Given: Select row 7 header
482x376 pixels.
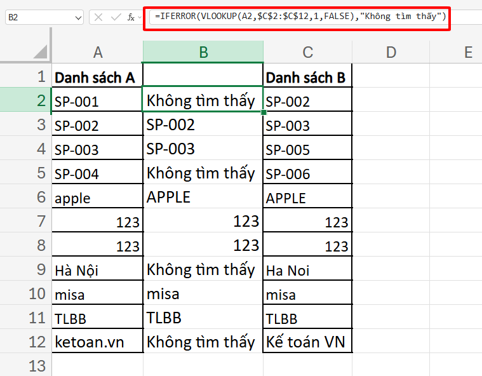Looking at the screenshot, I should click(26, 220).
